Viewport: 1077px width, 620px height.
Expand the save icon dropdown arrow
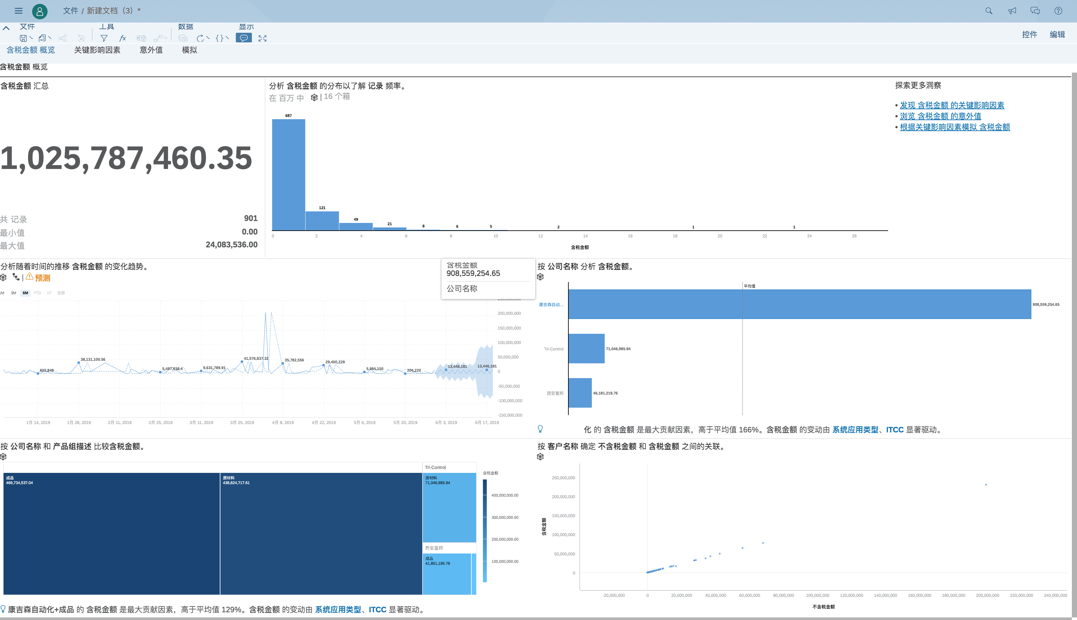(31, 38)
